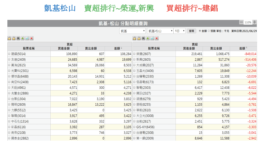264x148 pixels.
Task: Tick the checkbox next to 榮運(2607)
Action: [134, 54]
